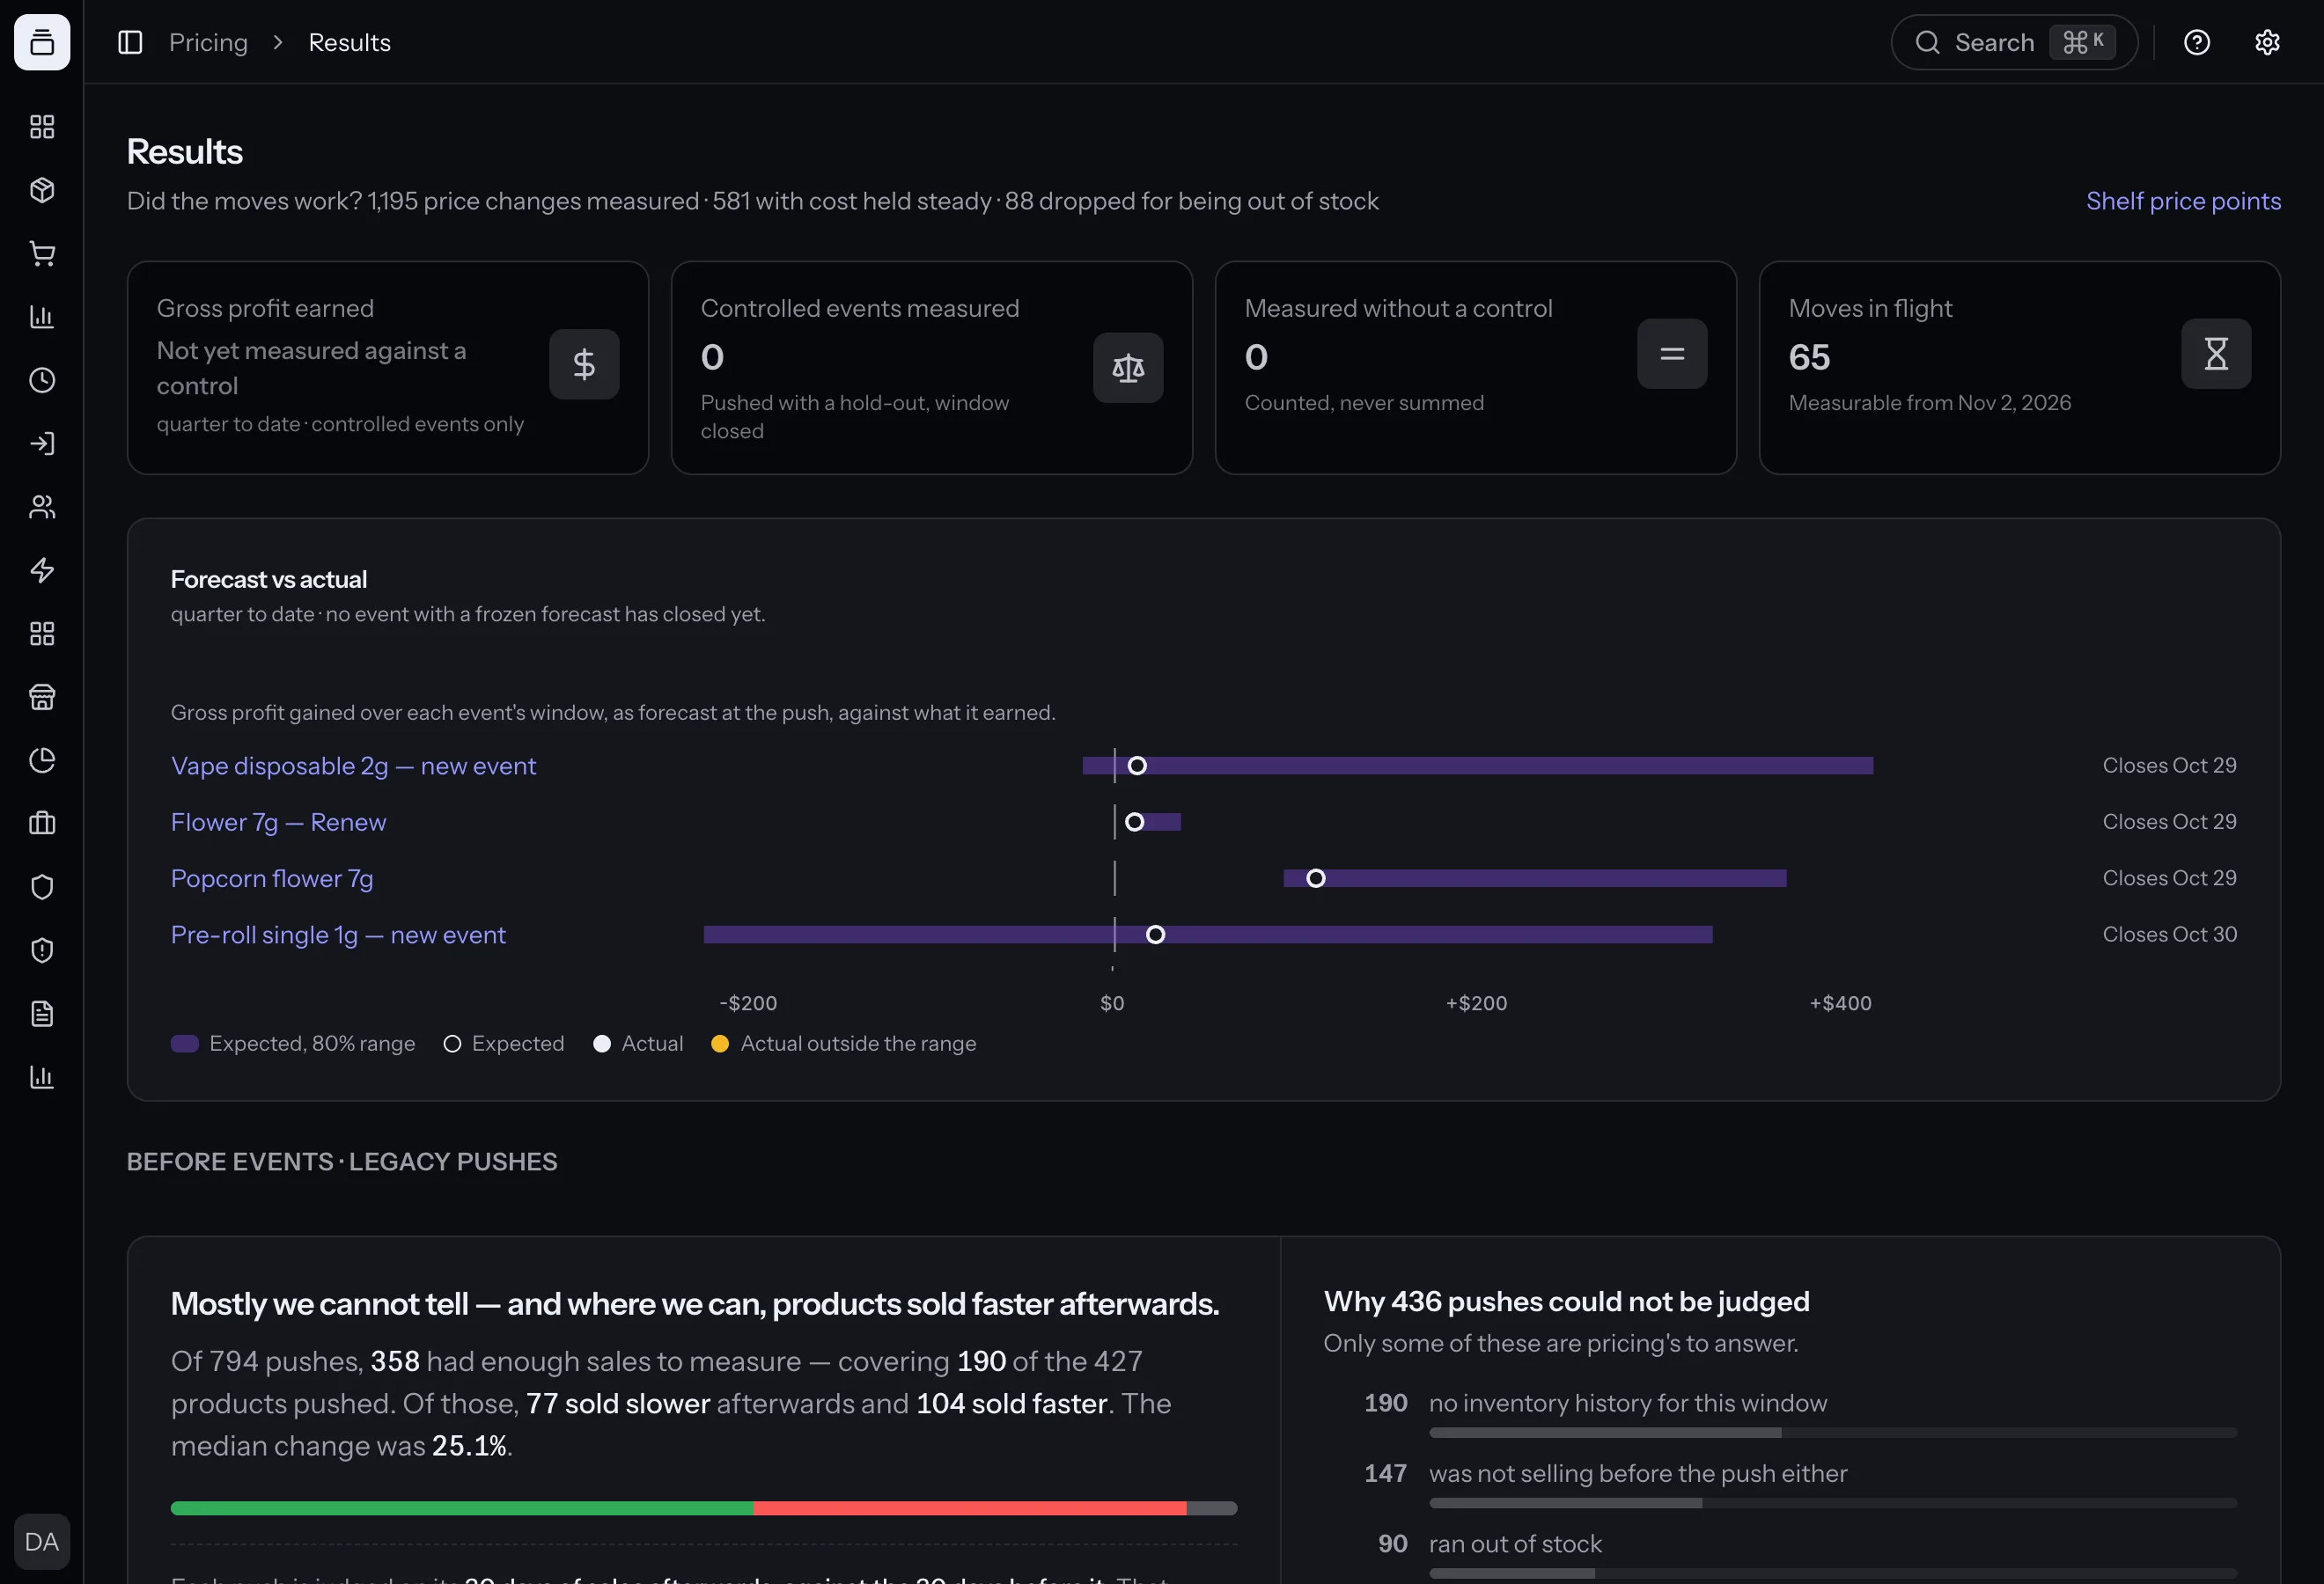The height and width of the screenshot is (1584, 2324).
Task: Open the plain shield icon in sidebar
Action: (42, 886)
